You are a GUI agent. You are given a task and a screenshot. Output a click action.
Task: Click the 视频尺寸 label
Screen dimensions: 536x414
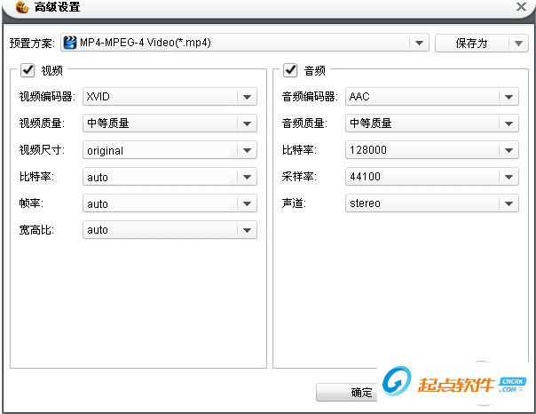(x=42, y=150)
